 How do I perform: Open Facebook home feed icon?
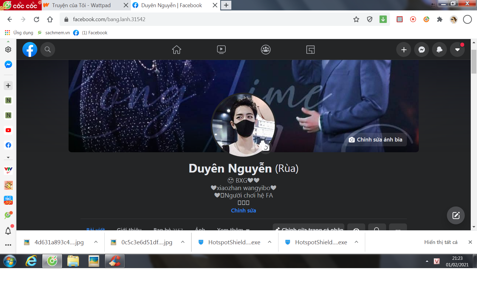[176, 49]
